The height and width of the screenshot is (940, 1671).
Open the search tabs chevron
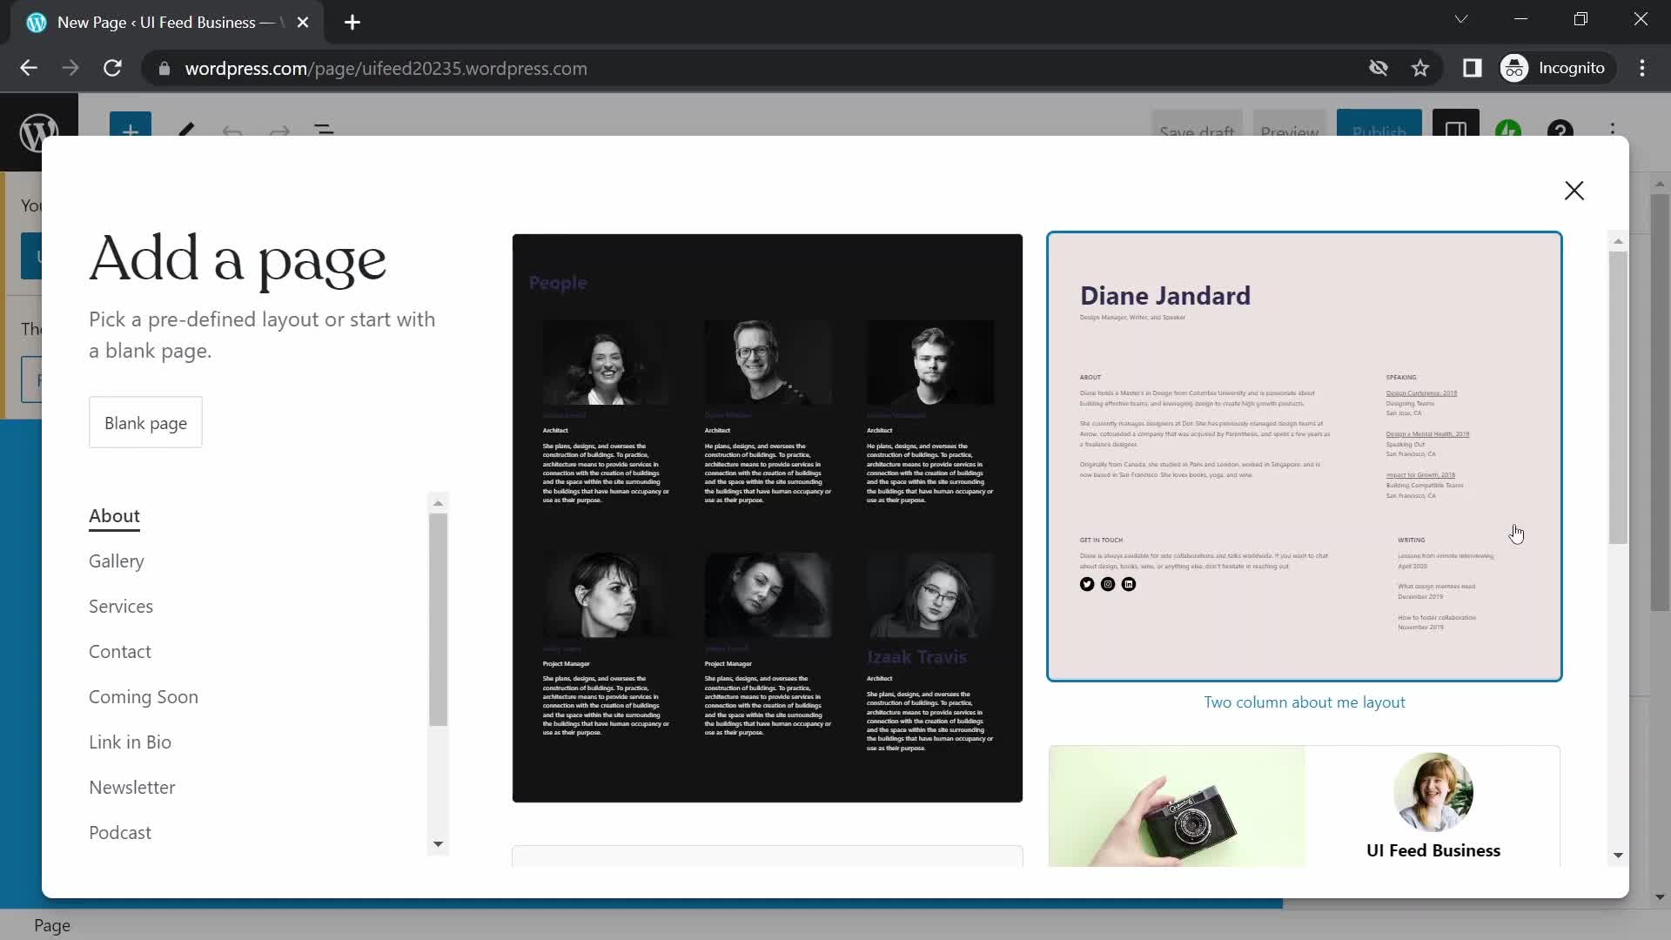click(x=1461, y=18)
